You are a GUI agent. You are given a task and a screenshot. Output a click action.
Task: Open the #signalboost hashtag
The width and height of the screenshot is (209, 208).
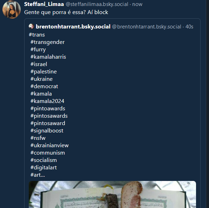pos(47,131)
